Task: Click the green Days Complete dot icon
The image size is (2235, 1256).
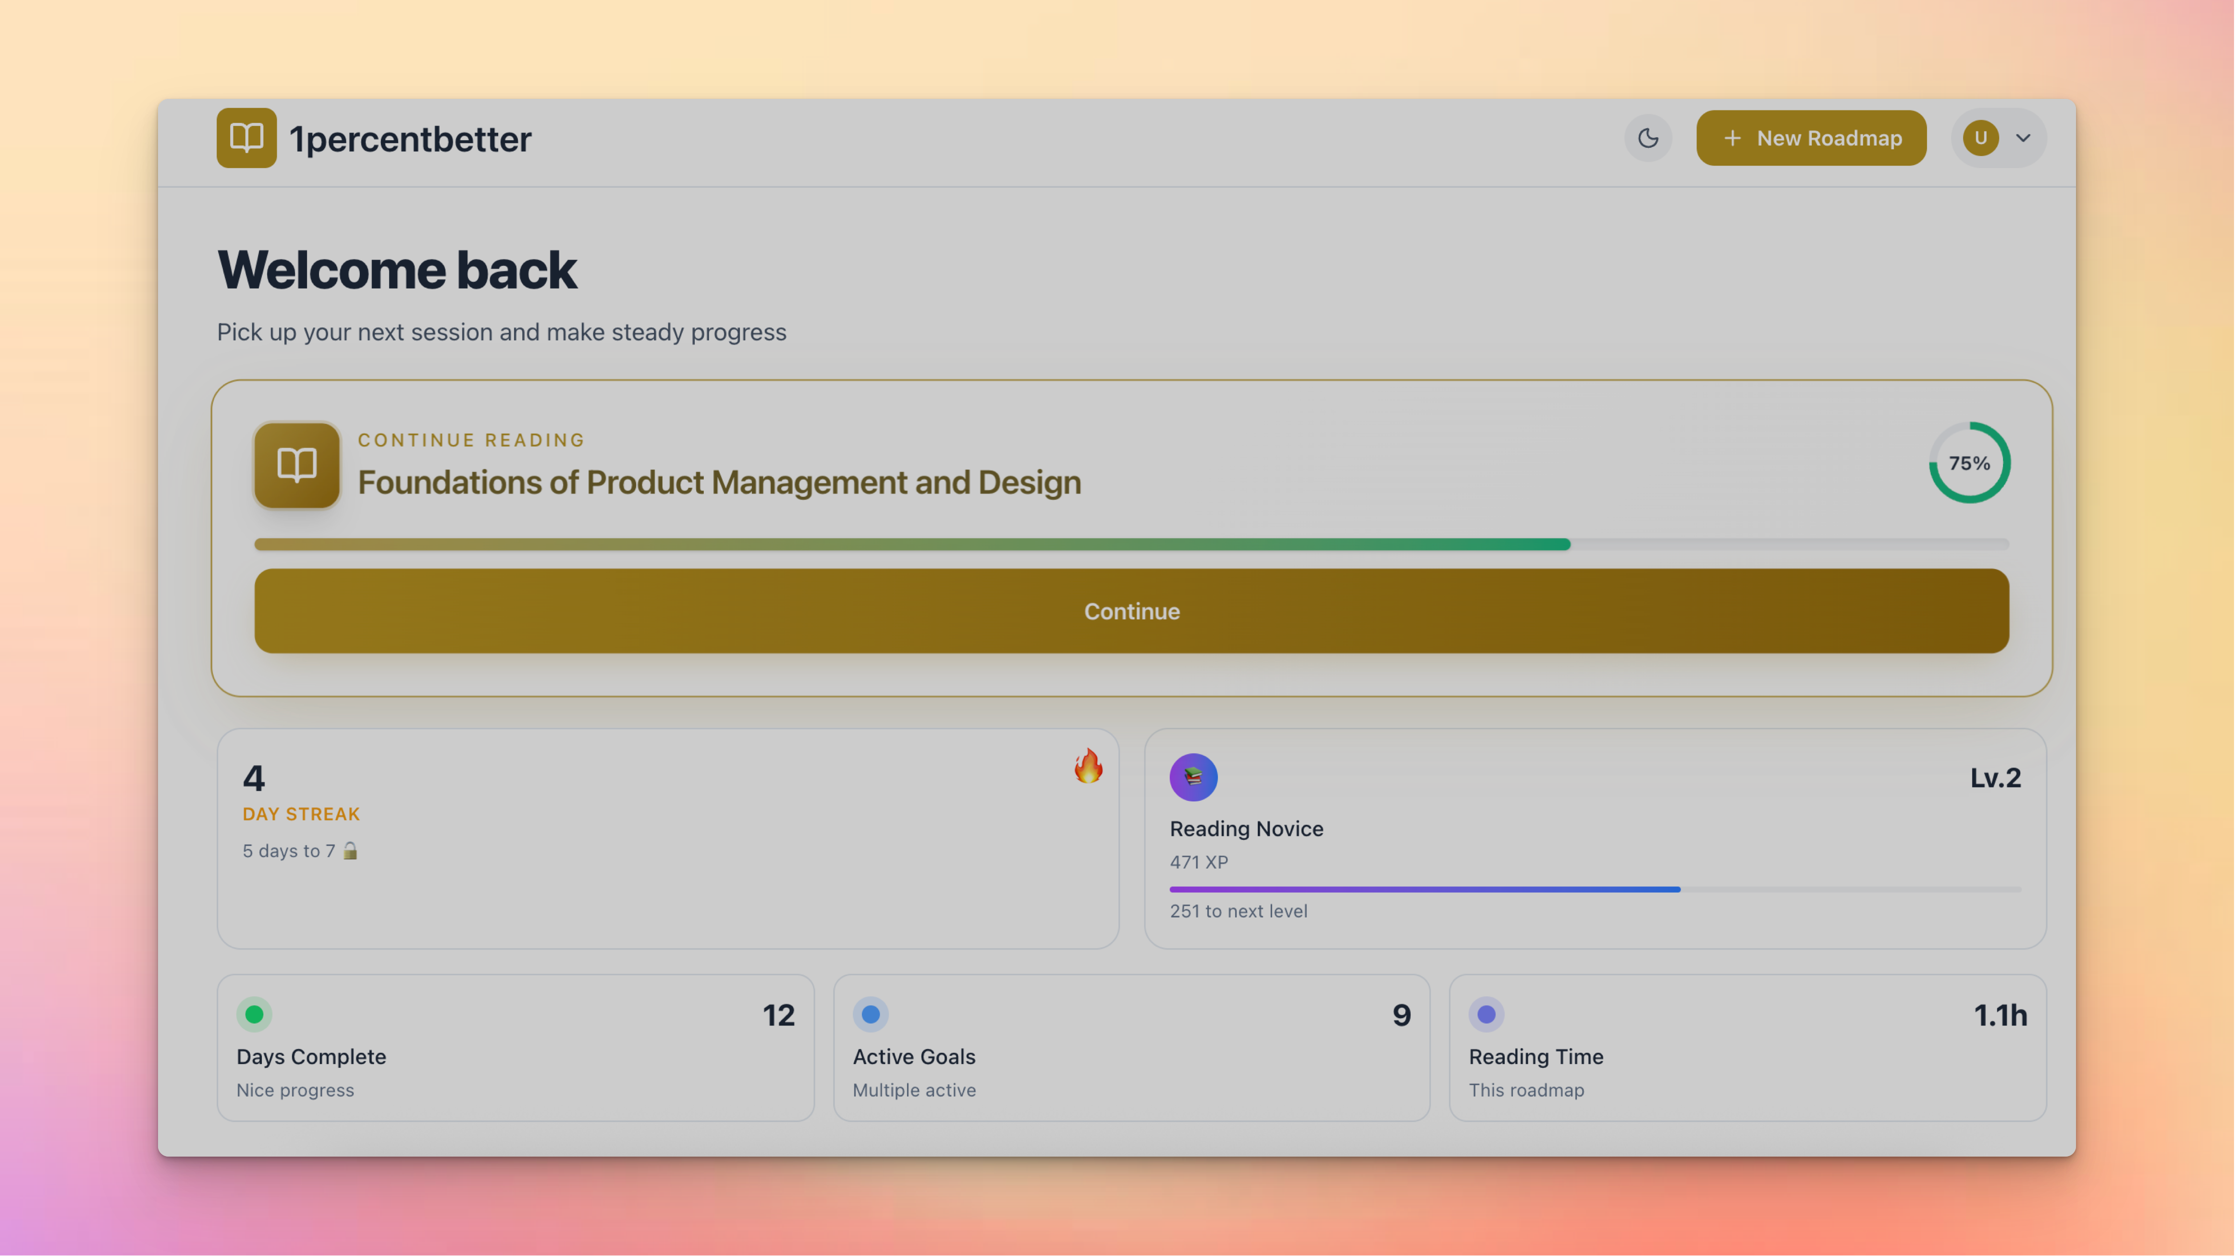Action: (x=254, y=1014)
